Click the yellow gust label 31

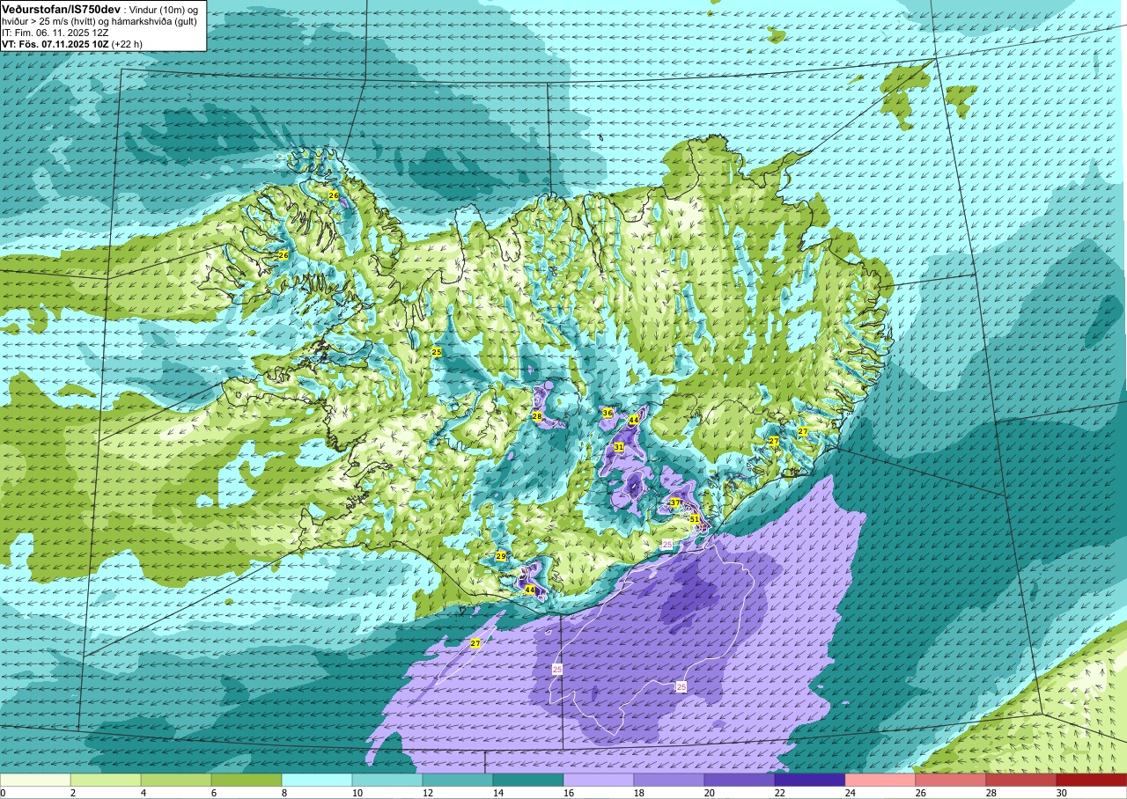click(619, 447)
